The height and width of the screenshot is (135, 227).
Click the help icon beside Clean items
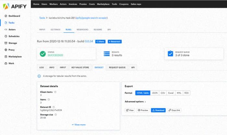tap(55, 92)
